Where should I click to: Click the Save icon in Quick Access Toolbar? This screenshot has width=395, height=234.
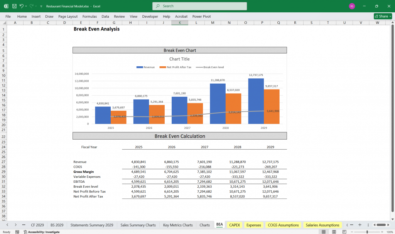pos(14,6)
